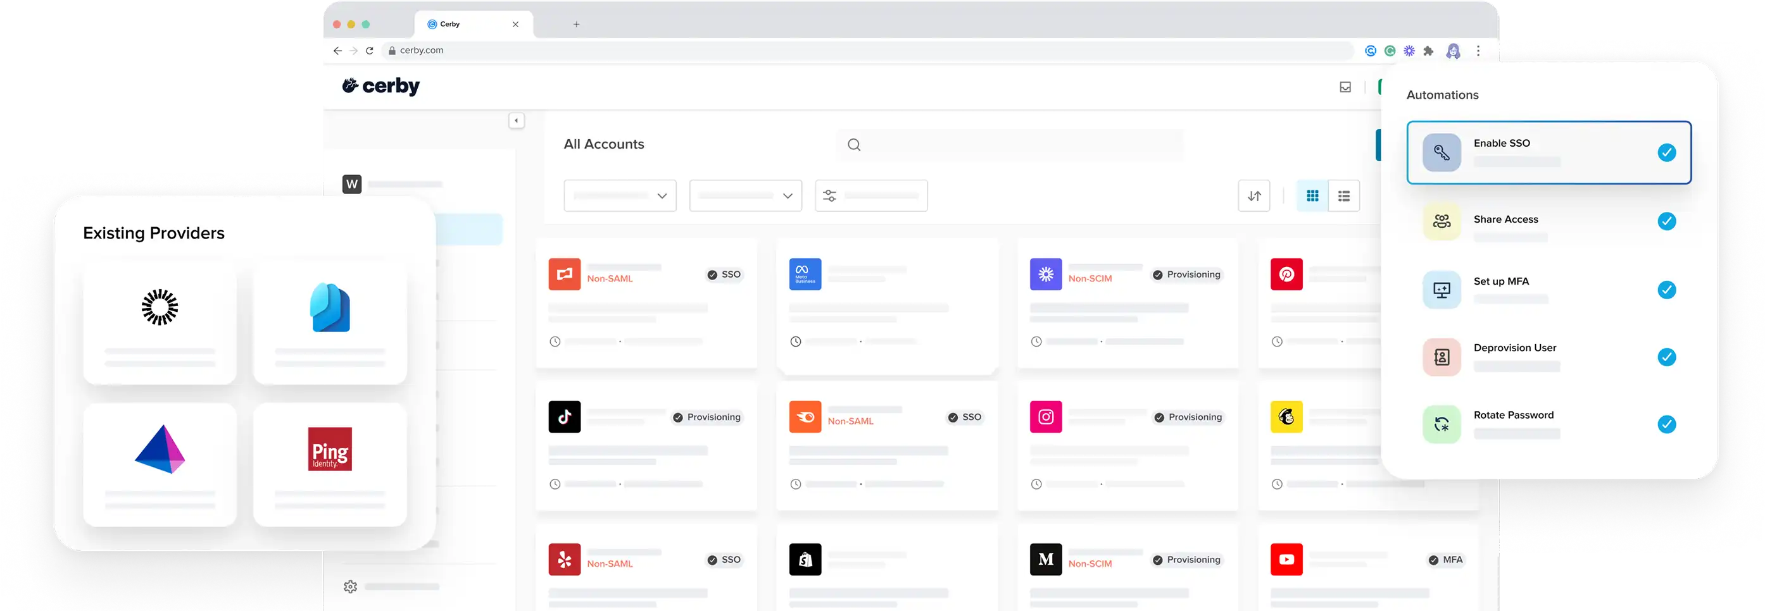
Task: Select the pyramid-logo provider card
Action: click(160, 465)
